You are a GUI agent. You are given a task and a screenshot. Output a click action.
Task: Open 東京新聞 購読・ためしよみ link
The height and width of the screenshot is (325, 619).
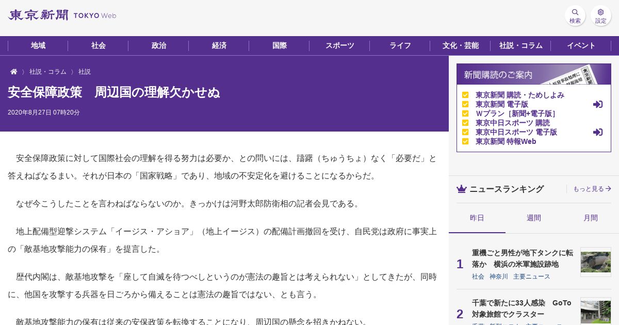(x=520, y=95)
